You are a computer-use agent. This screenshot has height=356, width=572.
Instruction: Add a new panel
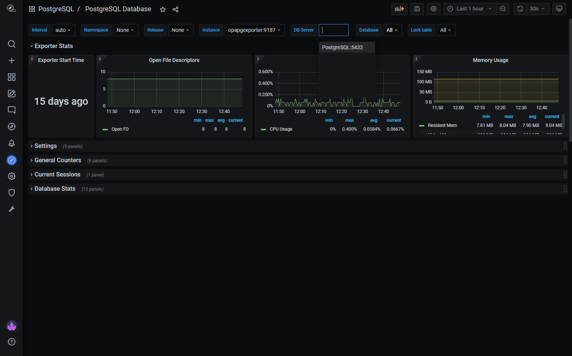point(399,9)
